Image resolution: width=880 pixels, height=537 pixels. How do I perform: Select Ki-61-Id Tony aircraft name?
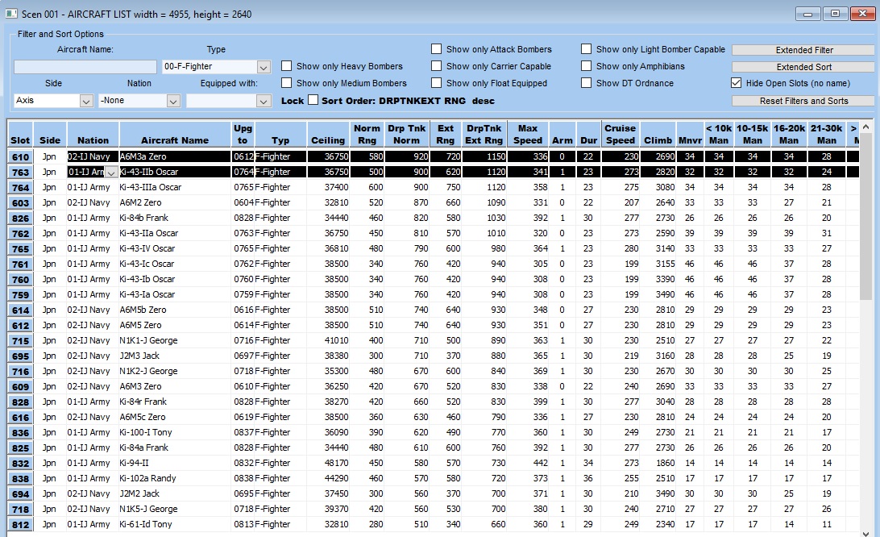tap(146, 525)
